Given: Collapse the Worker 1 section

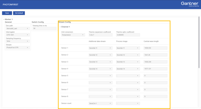Looking at the screenshot, I should pos(4,19).
